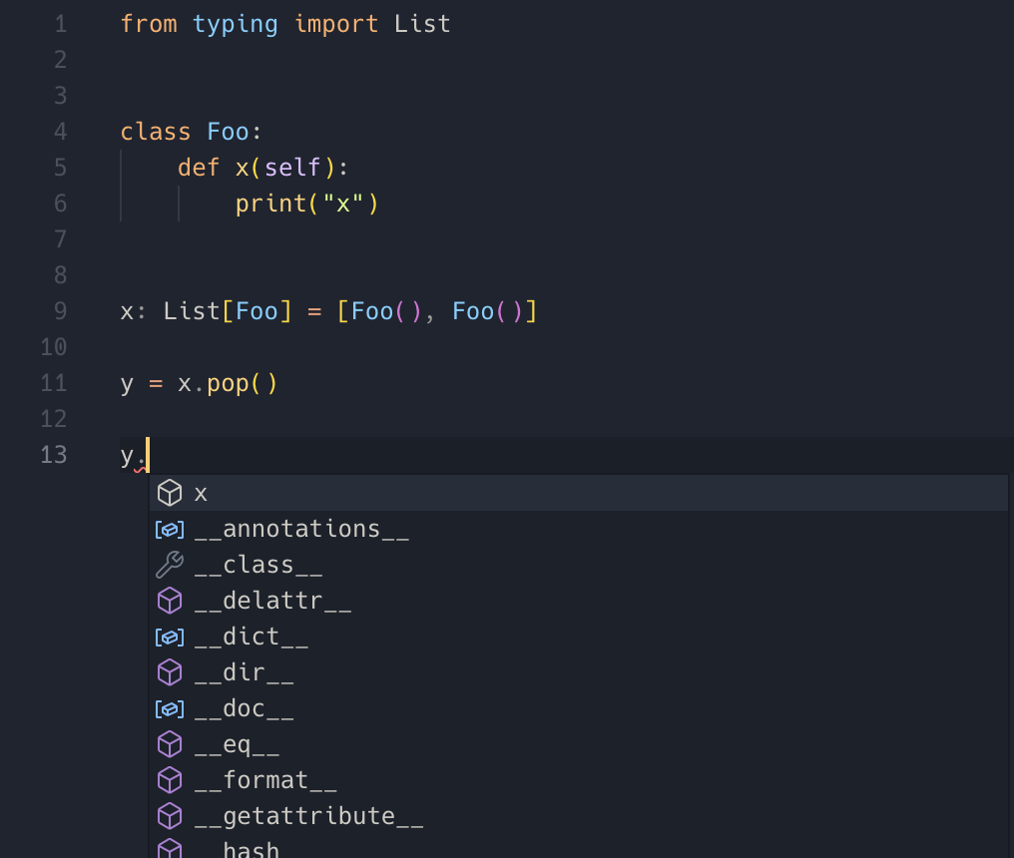The image size is (1014, 858).
Task: Click the Foo class name definition
Action: point(228,132)
